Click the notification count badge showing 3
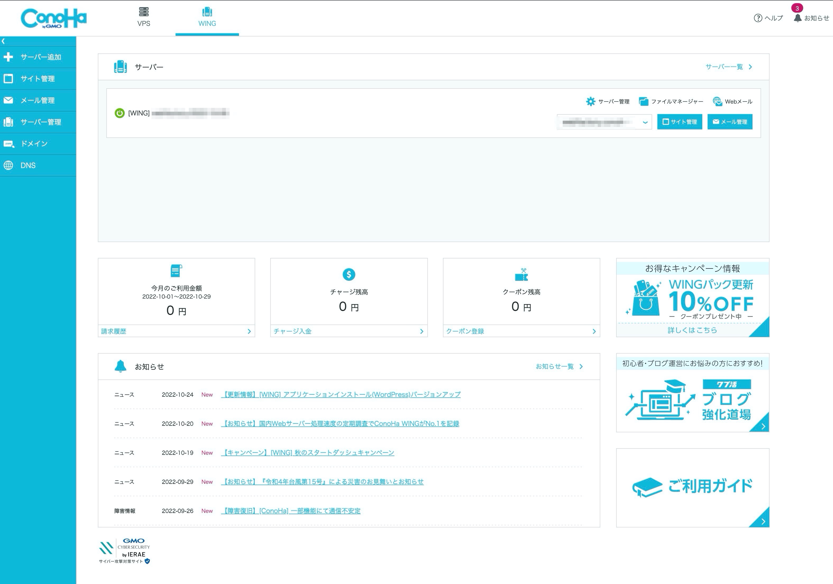 797,8
